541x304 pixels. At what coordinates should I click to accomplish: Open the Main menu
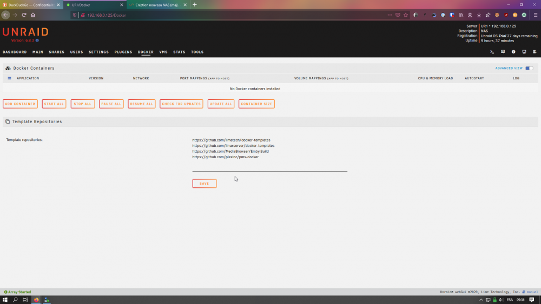tap(38, 52)
